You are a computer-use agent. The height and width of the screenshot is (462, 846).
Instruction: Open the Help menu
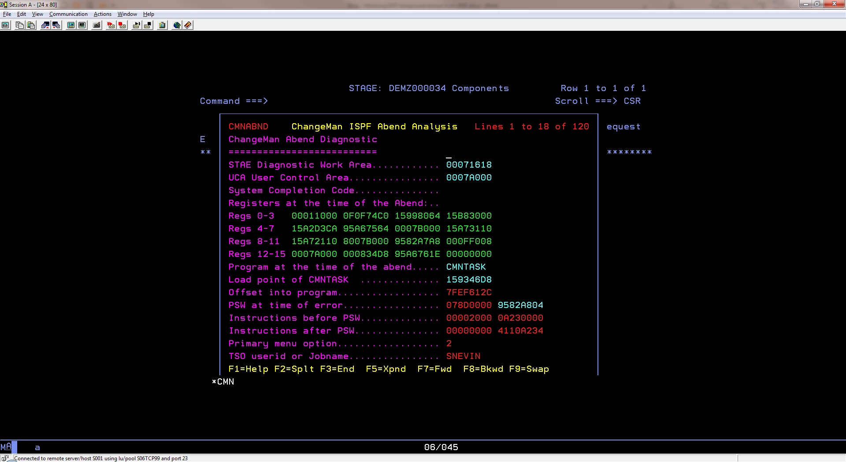point(148,14)
